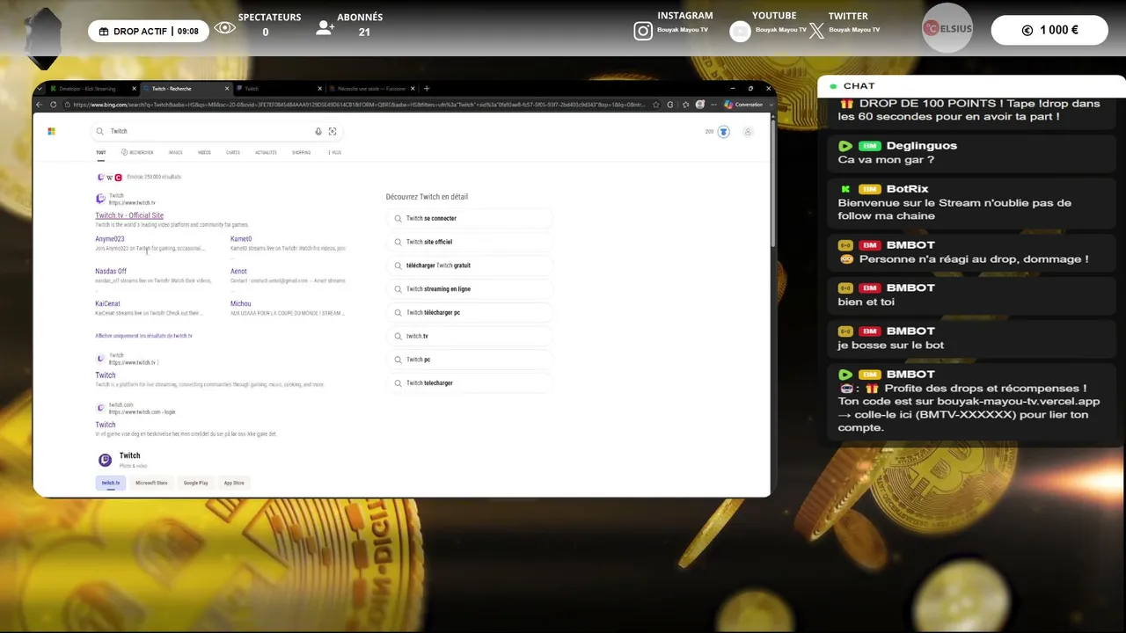Bookmark the page with the star icon
1126x633 pixels.
click(655, 105)
